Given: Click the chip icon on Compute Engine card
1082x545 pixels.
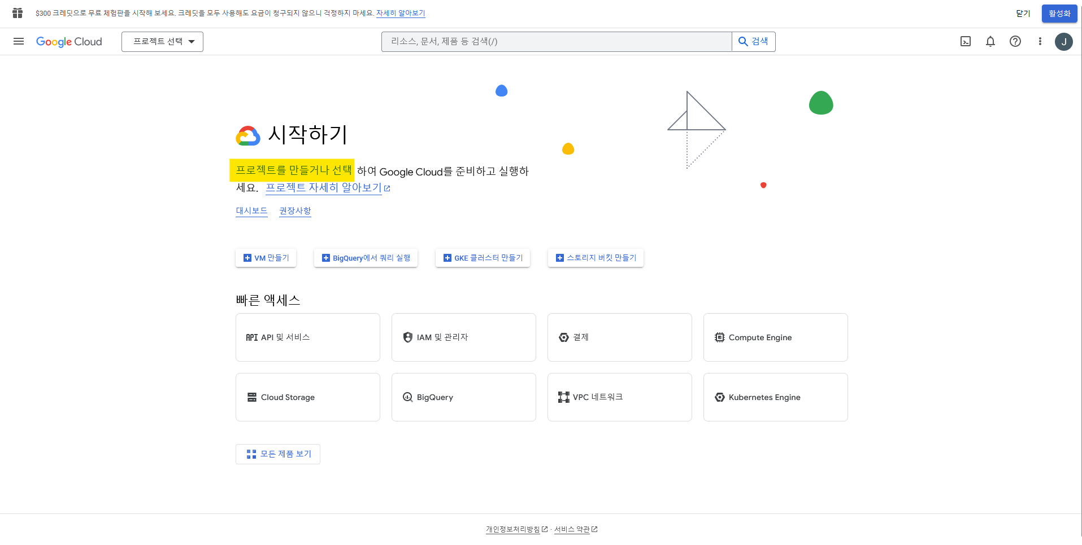Looking at the screenshot, I should tap(719, 337).
